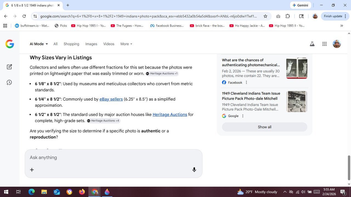This screenshot has height=197, width=351.
Task: Open the Search Labs flask icon
Action: click(312, 44)
